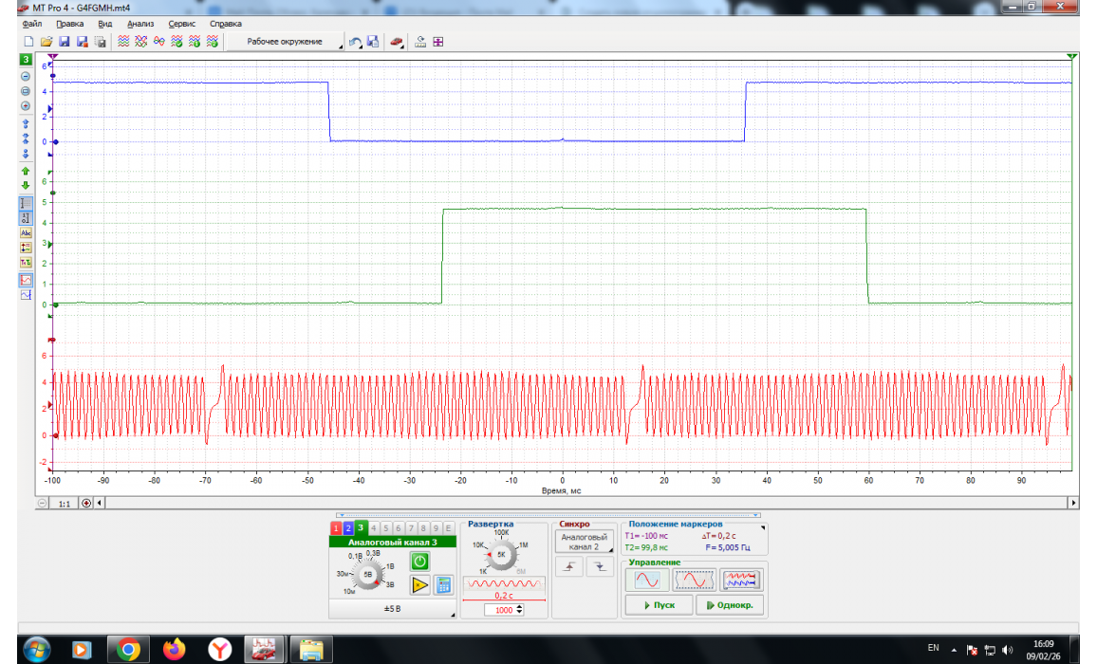Toggle the falling edge trigger button
Image resolution: width=1097 pixels, height=664 pixels.
[600, 566]
